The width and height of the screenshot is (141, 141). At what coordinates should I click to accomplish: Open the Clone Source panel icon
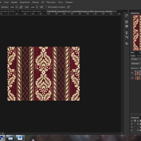point(127,43)
